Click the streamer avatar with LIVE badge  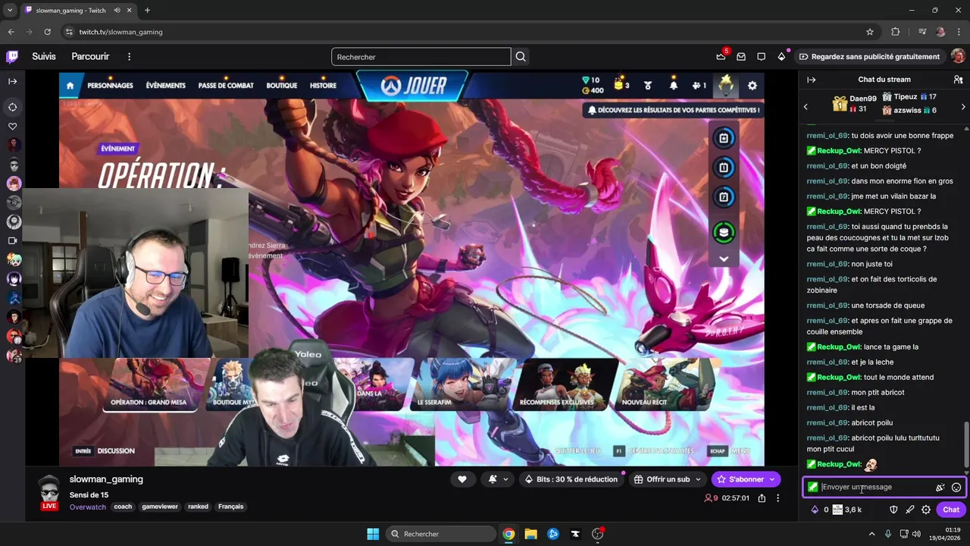49,492
